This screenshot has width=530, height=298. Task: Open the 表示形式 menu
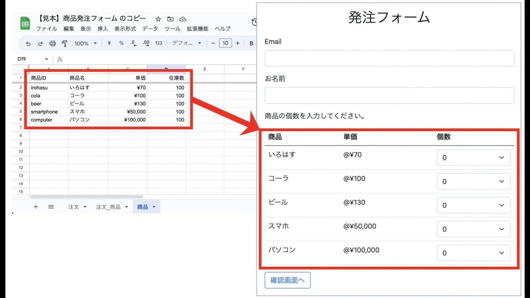(x=125, y=29)
